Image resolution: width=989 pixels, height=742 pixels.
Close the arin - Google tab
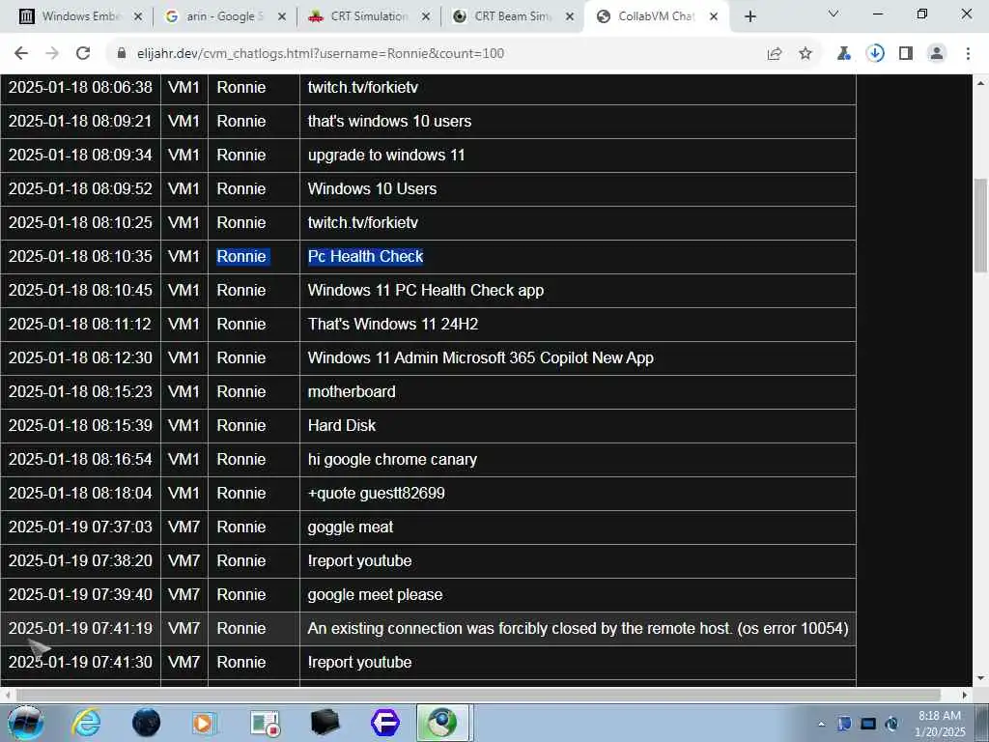point(282,16)
